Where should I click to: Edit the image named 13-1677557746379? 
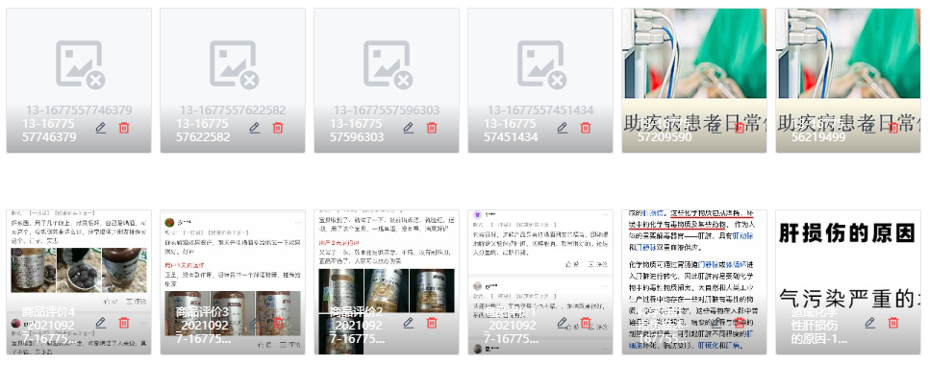(101, 127)
